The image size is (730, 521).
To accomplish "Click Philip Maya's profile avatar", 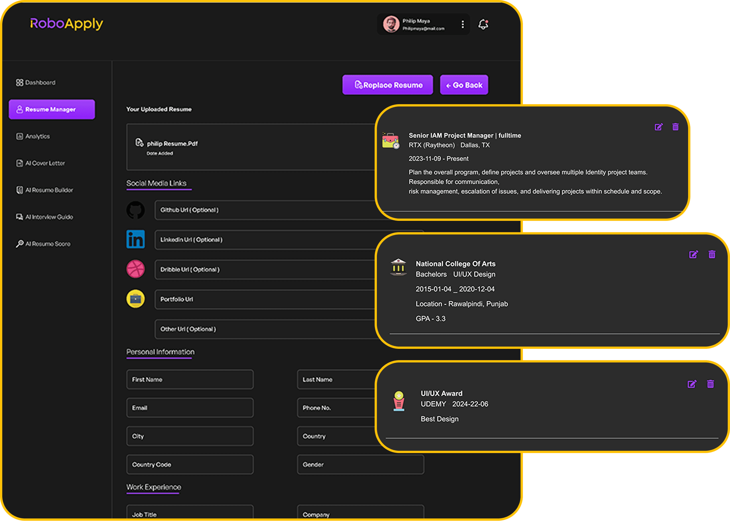I will click(x=391, y=24).
